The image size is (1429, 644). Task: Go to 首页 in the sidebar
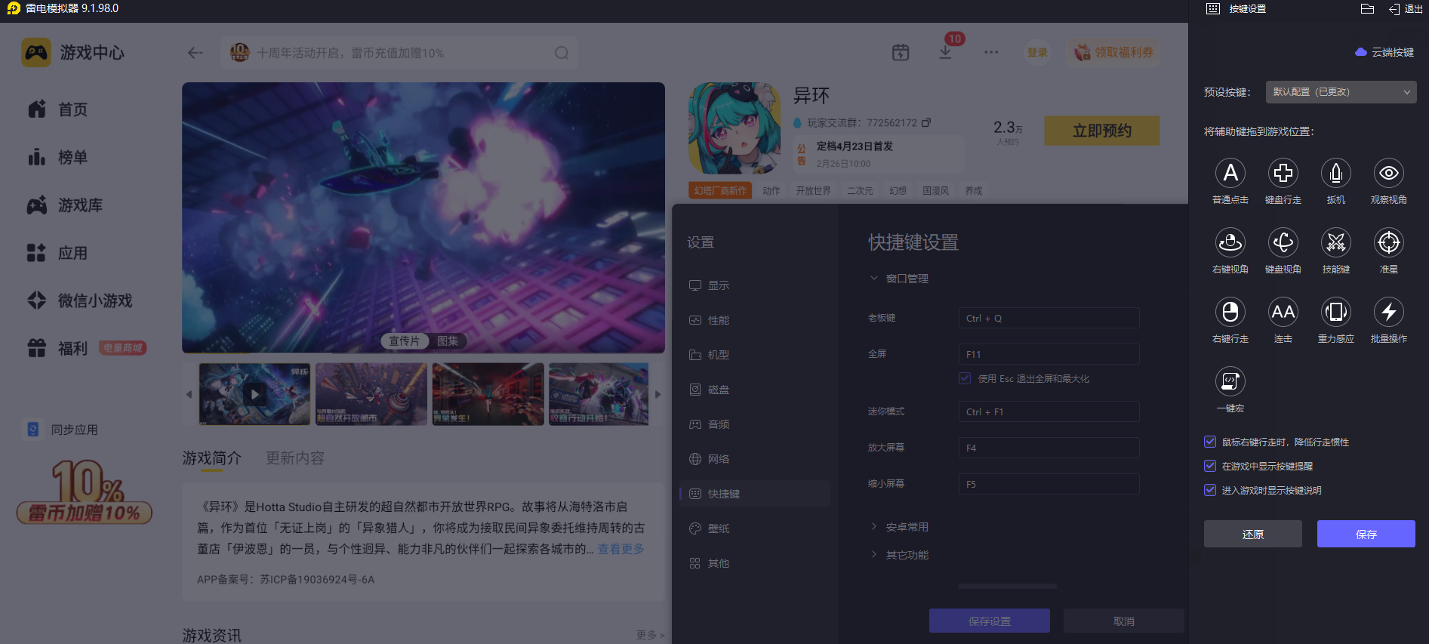[57, 109]
